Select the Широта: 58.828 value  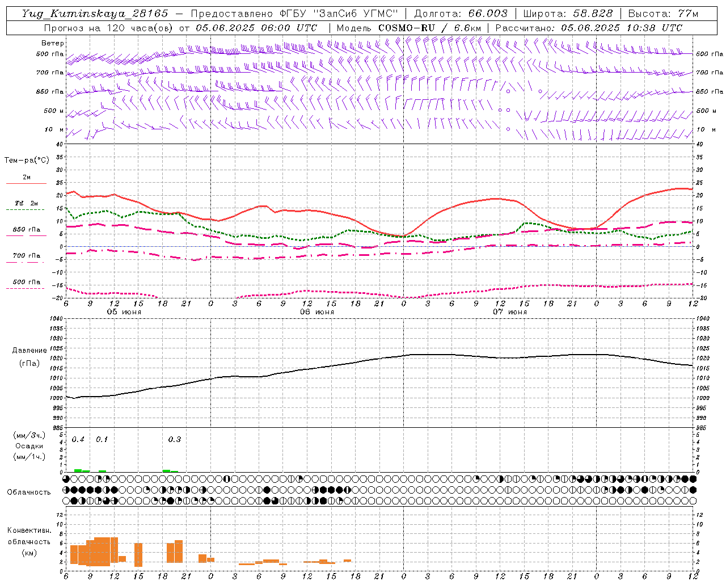coord(568,14)
